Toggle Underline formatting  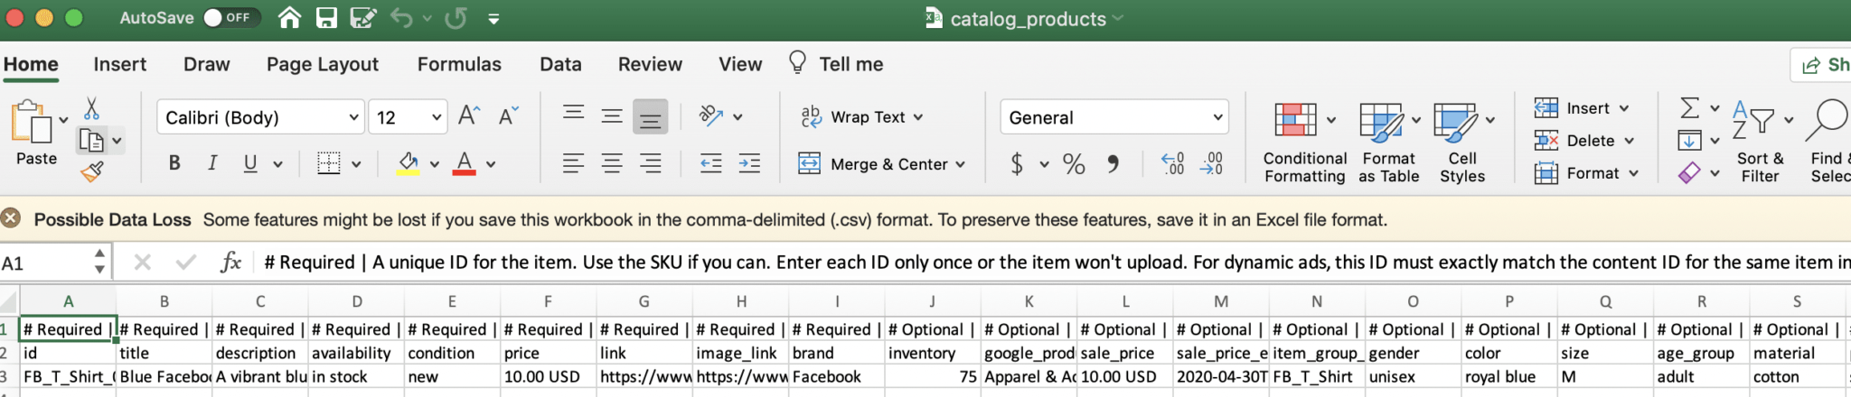(x=250, y=163)
